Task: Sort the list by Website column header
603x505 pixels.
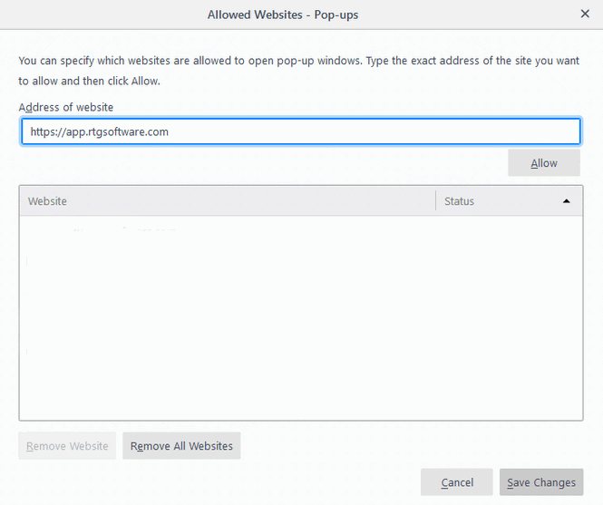Action: tap(227, 201)
